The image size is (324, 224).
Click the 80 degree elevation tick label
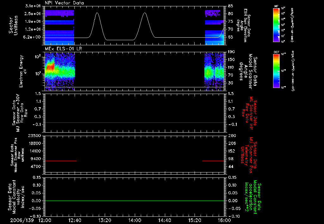(x=231, y=14)
